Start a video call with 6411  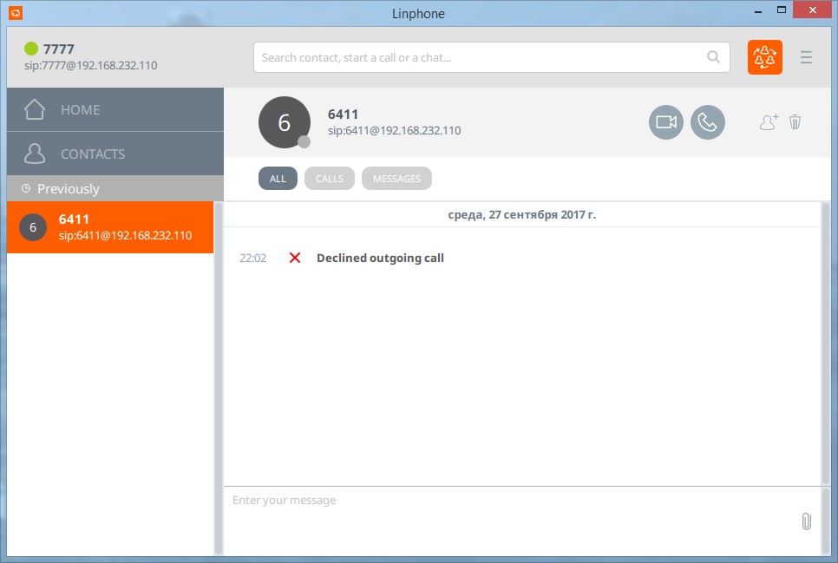pos(665,122)
